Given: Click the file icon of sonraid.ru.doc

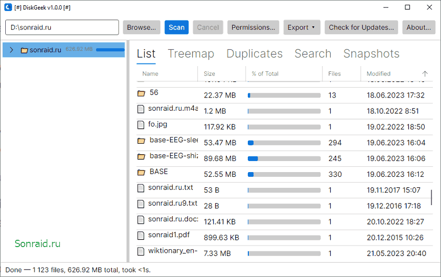Looking at the screenshot, I should click(x=141, y=220).
